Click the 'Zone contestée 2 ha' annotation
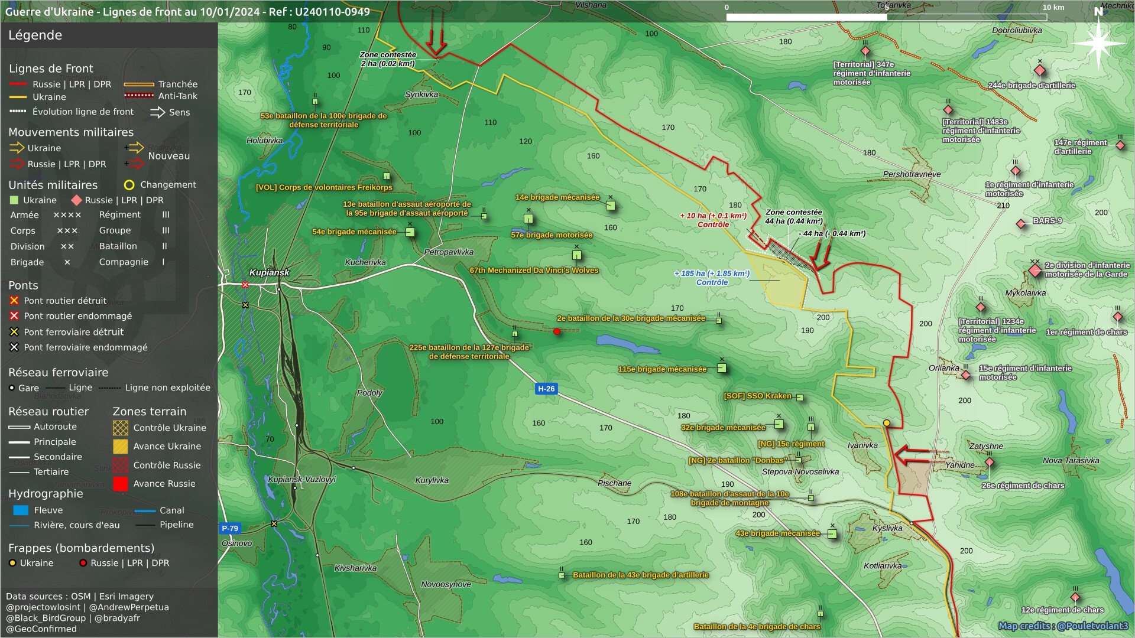 [x=388, y=59]
